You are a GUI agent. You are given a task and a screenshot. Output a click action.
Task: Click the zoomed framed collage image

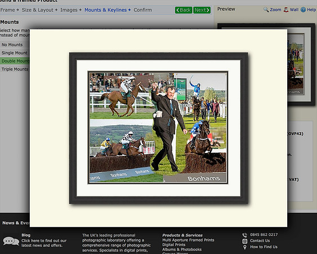pos(159,128)
